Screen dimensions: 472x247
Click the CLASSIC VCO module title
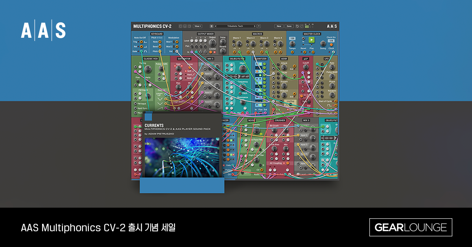click(151, 59)
